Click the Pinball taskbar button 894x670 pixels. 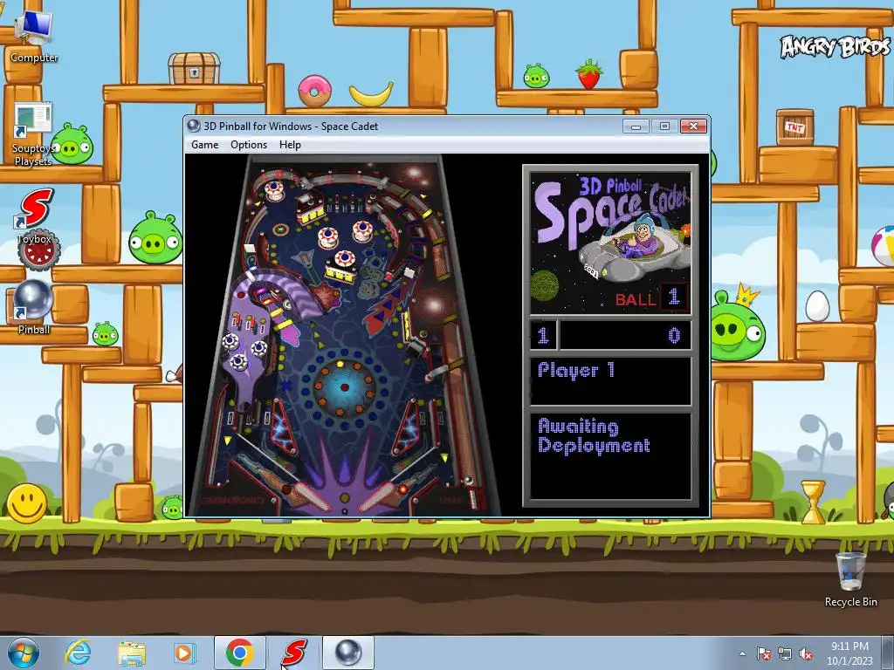pyautogui.click(x=347, y=653)
